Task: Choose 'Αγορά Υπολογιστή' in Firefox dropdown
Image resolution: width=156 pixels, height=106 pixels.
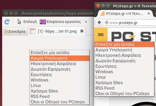Action: click(124, 50)
